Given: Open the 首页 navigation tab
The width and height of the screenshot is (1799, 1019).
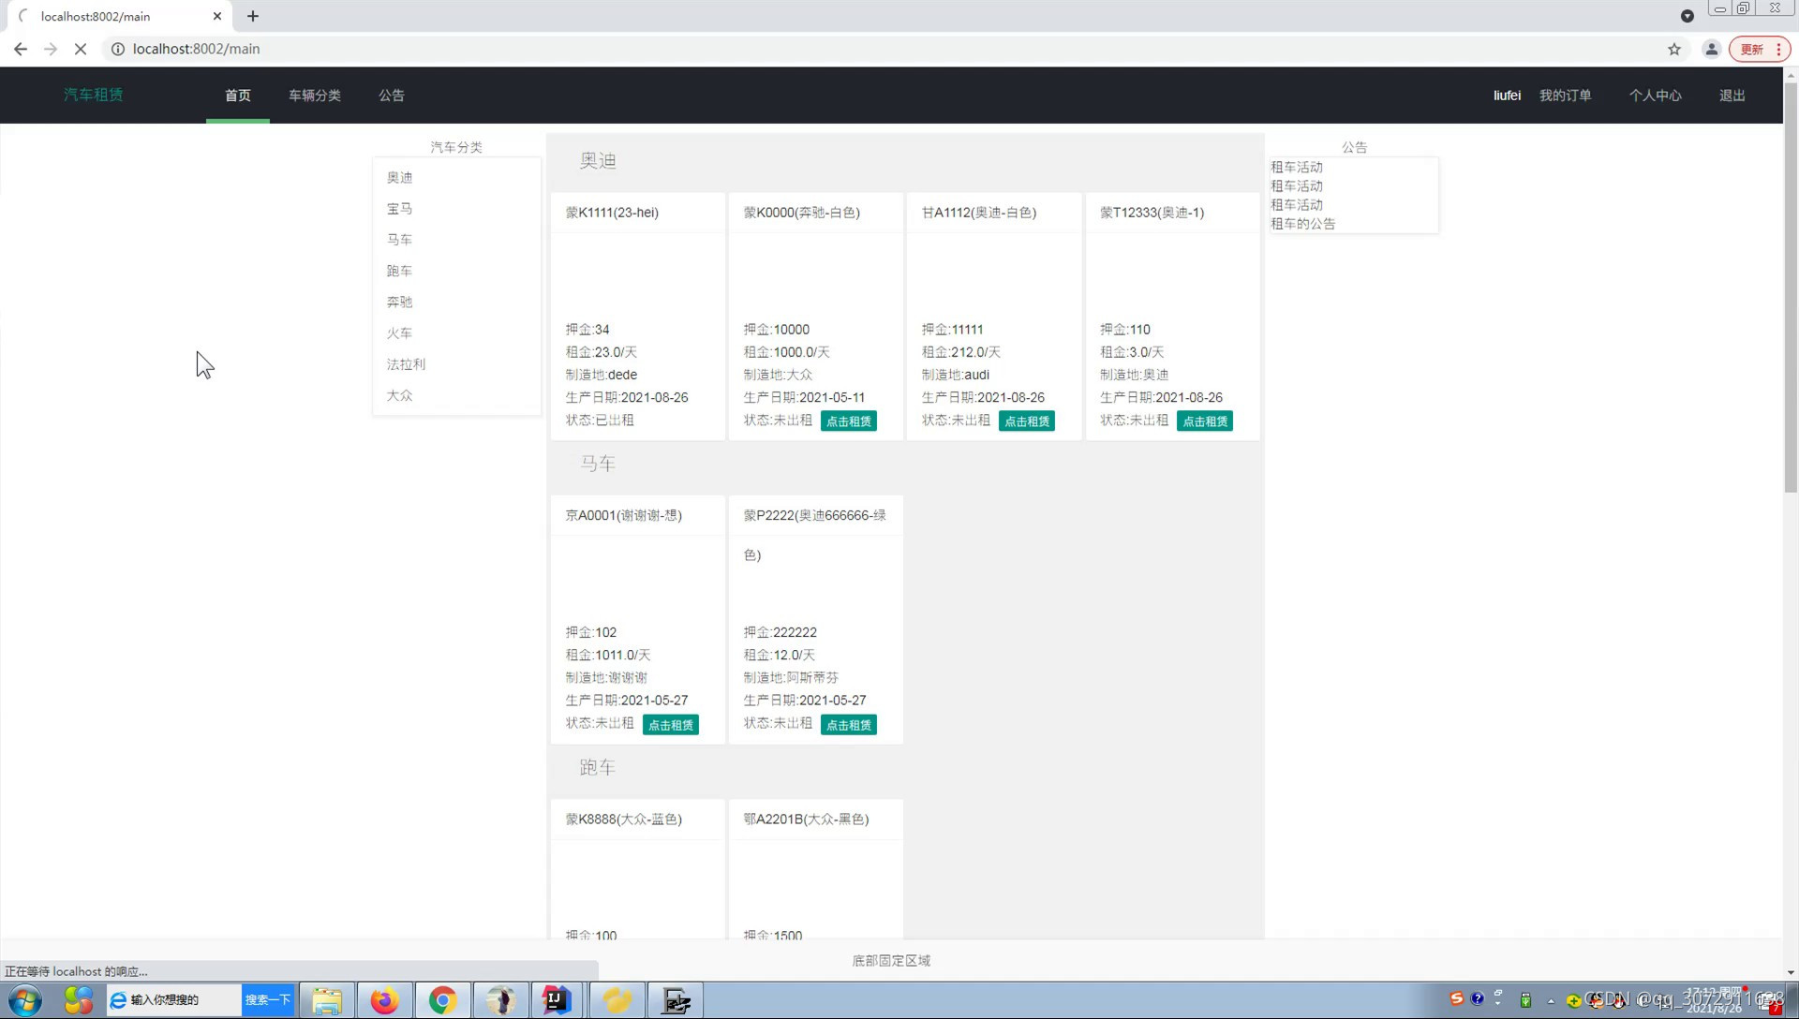Looking at the screenshot, I should tap(238, 96).
